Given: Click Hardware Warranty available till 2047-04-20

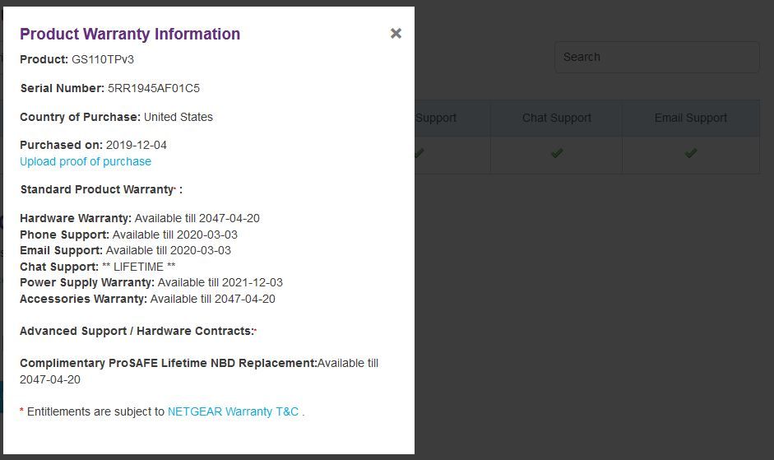Looking at the screenshot, I should coord(140,218).
